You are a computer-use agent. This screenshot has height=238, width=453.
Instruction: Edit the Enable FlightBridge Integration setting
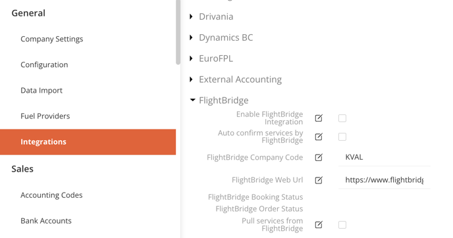tap(319, 118)
